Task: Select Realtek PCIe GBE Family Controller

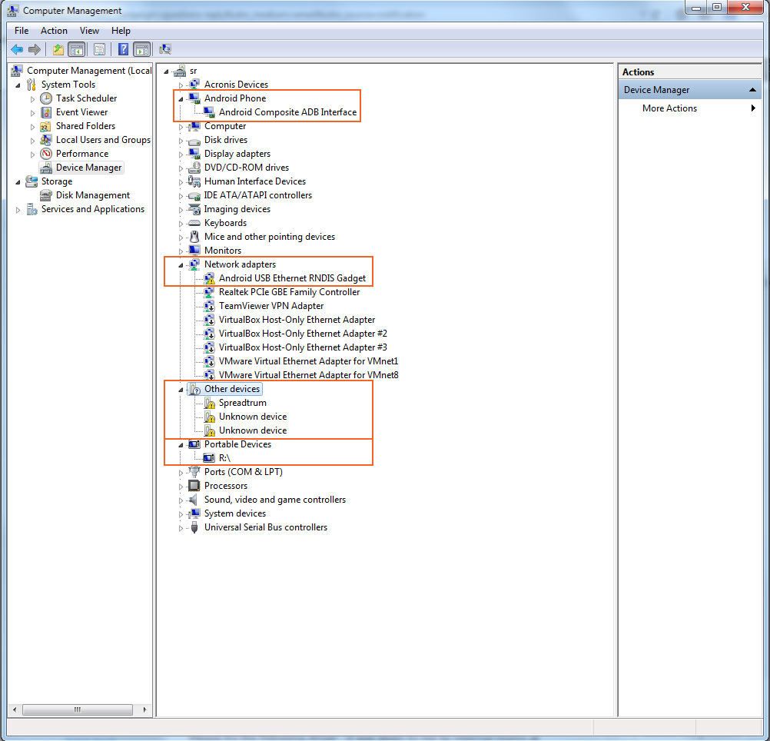Action: click(x=289, y=292)
